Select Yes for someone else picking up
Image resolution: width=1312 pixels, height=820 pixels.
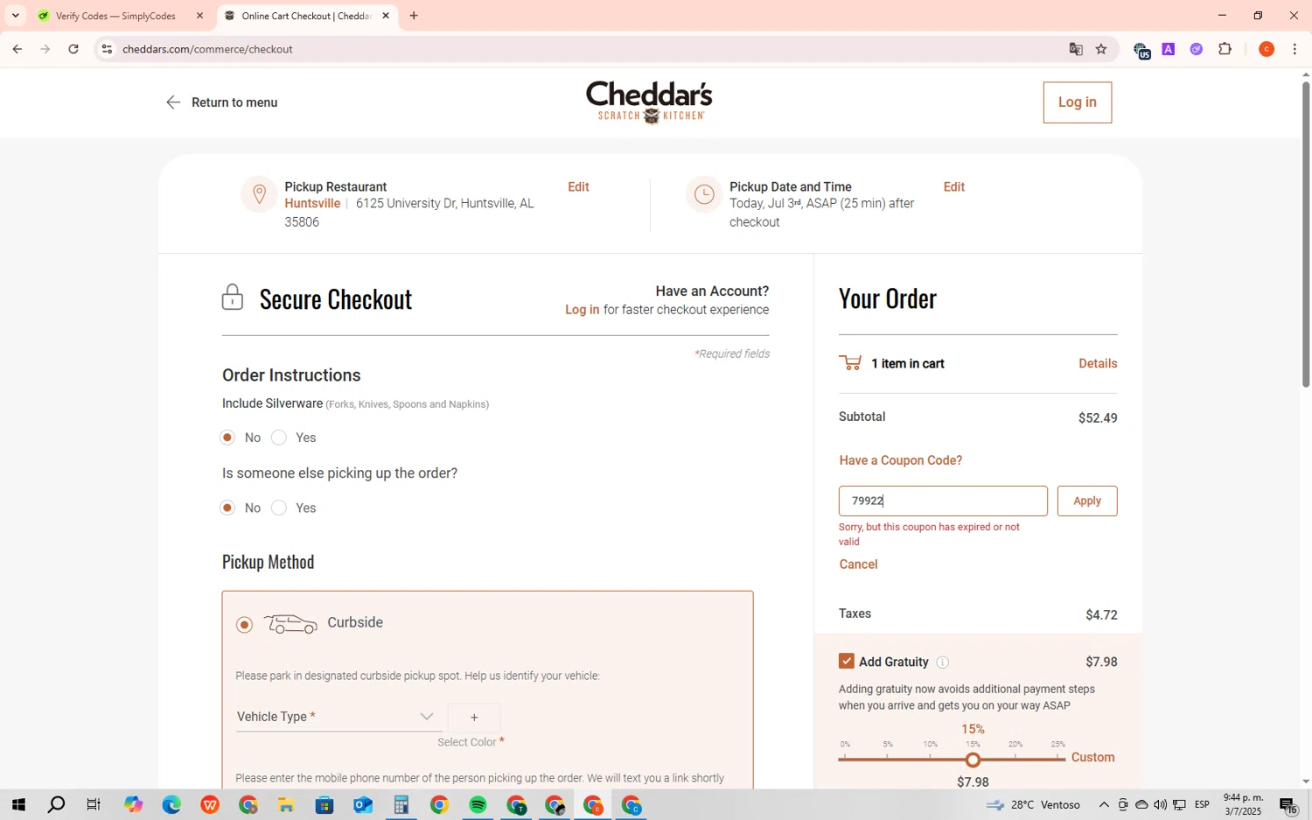279,508
